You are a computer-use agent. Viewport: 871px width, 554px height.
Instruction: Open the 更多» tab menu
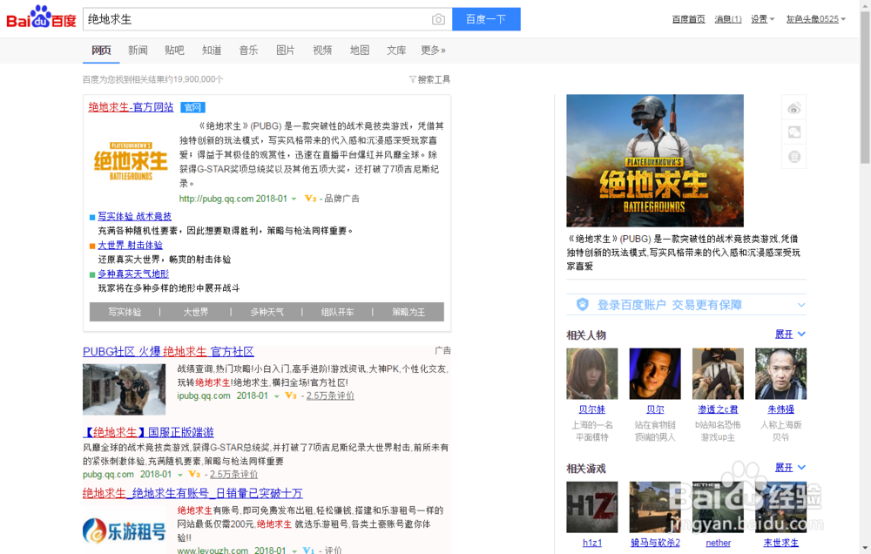(433, 50)
